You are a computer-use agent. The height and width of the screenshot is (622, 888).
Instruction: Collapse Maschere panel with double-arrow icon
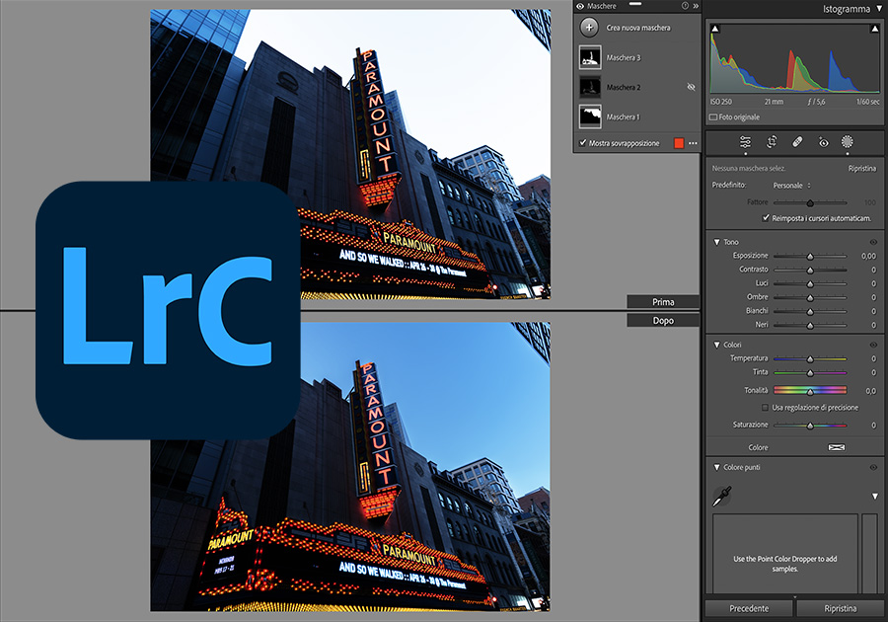(696, 6)
